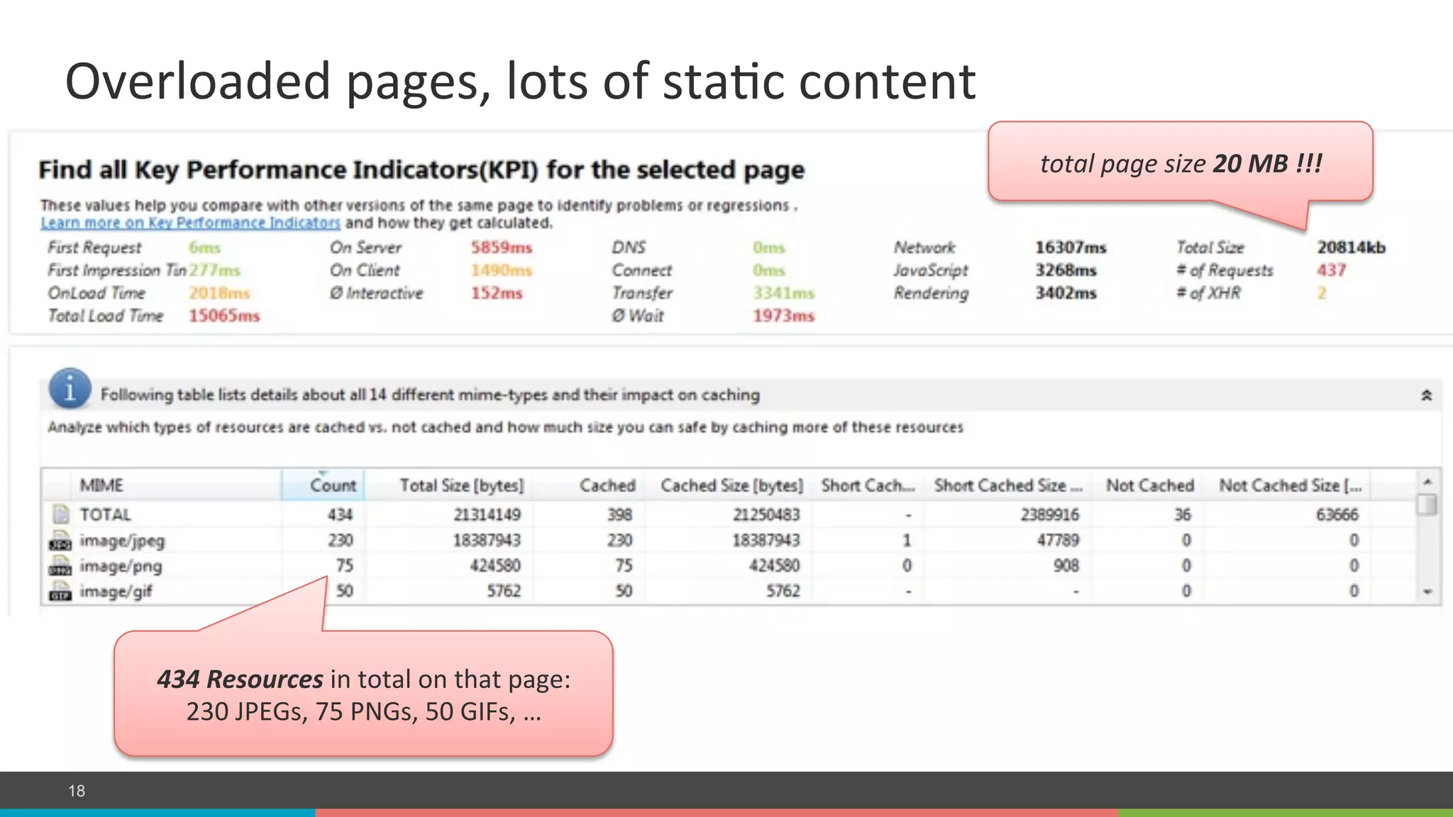Click # of Requests value 437
The image size is (1453, 817).
tap(1331, 270)
